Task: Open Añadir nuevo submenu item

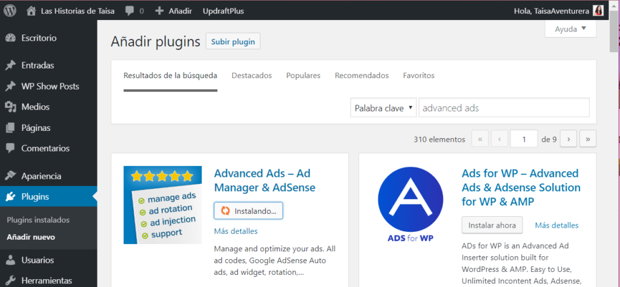Action: click(31, 237)
